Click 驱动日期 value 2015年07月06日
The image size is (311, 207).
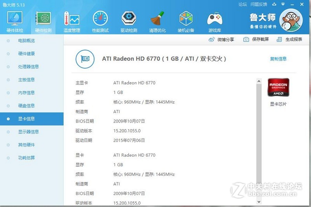pyautogui.click(x=129, y=140)
